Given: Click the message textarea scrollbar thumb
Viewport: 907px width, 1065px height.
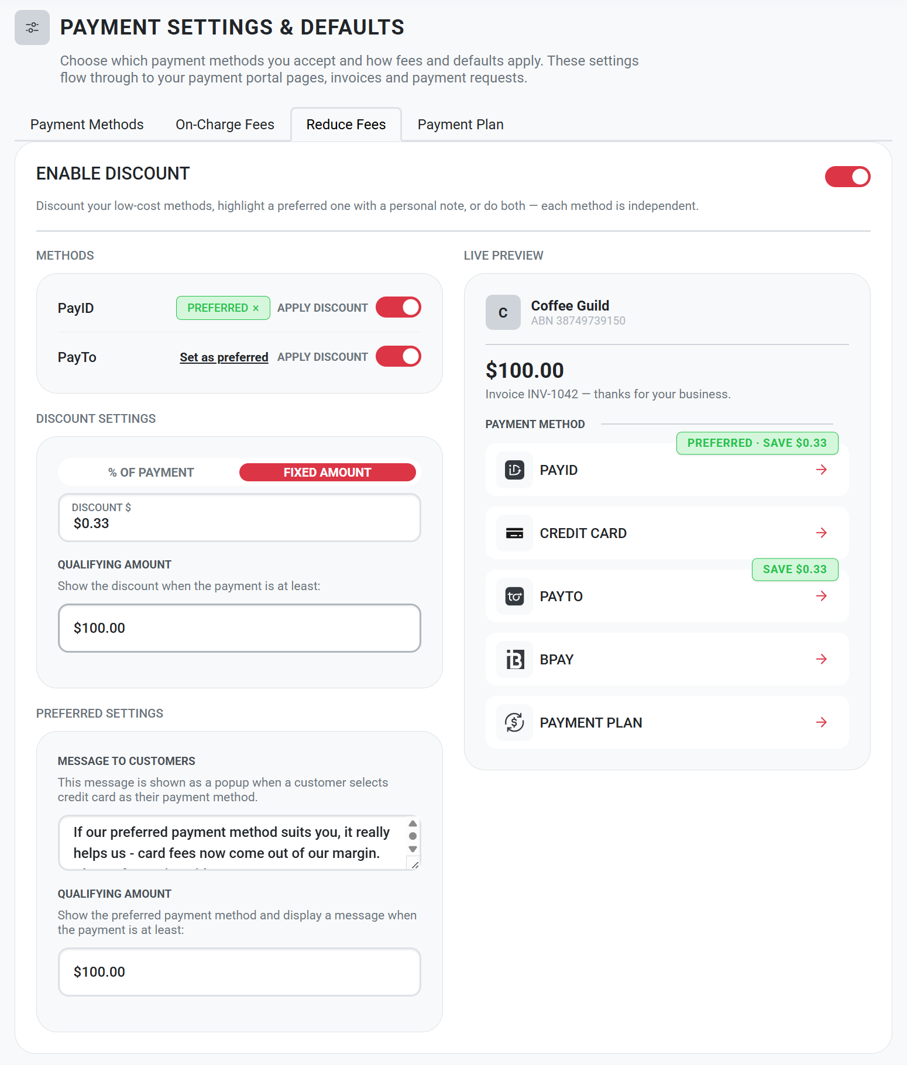Looking at the screenshot, I should pos(413,836).
